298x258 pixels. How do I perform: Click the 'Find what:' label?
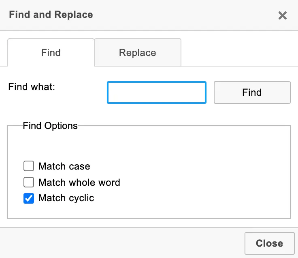(32, 87)
